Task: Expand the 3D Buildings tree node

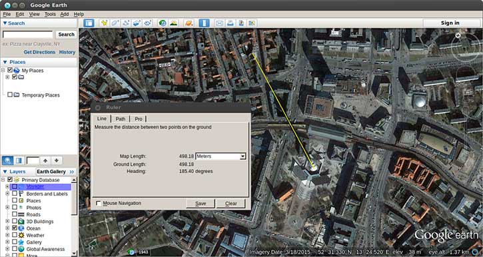Action: pyautogui.click(x=7, y=221)
